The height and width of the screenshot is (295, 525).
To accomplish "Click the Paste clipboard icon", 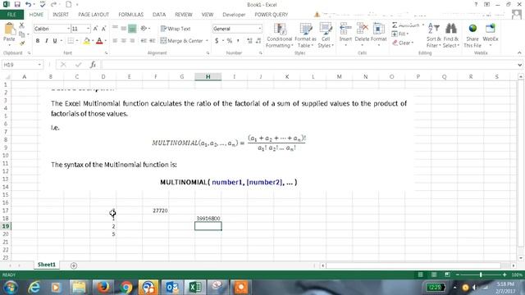I will [9, 29].
